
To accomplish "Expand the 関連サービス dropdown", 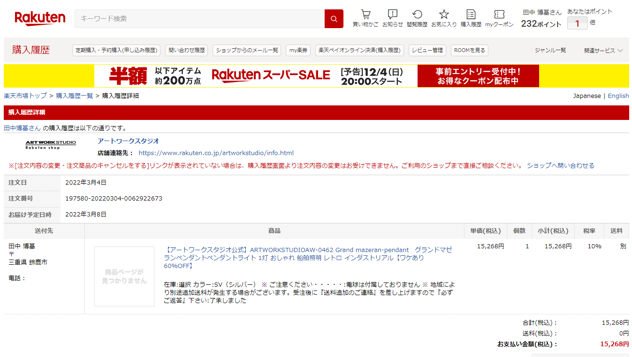I will click(x=603, y=51).
